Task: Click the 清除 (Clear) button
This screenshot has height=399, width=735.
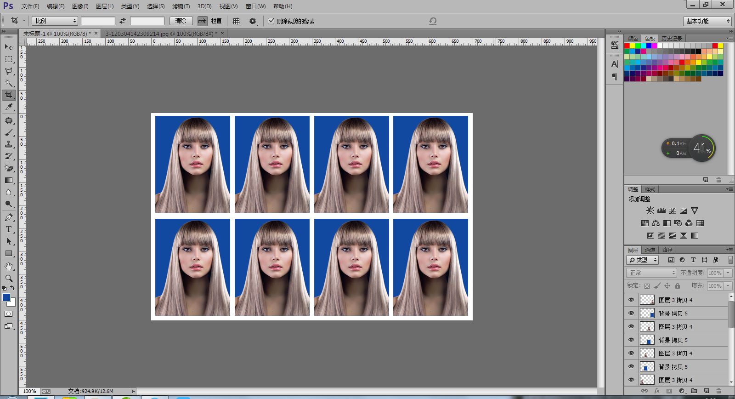Action: (181, 21)
